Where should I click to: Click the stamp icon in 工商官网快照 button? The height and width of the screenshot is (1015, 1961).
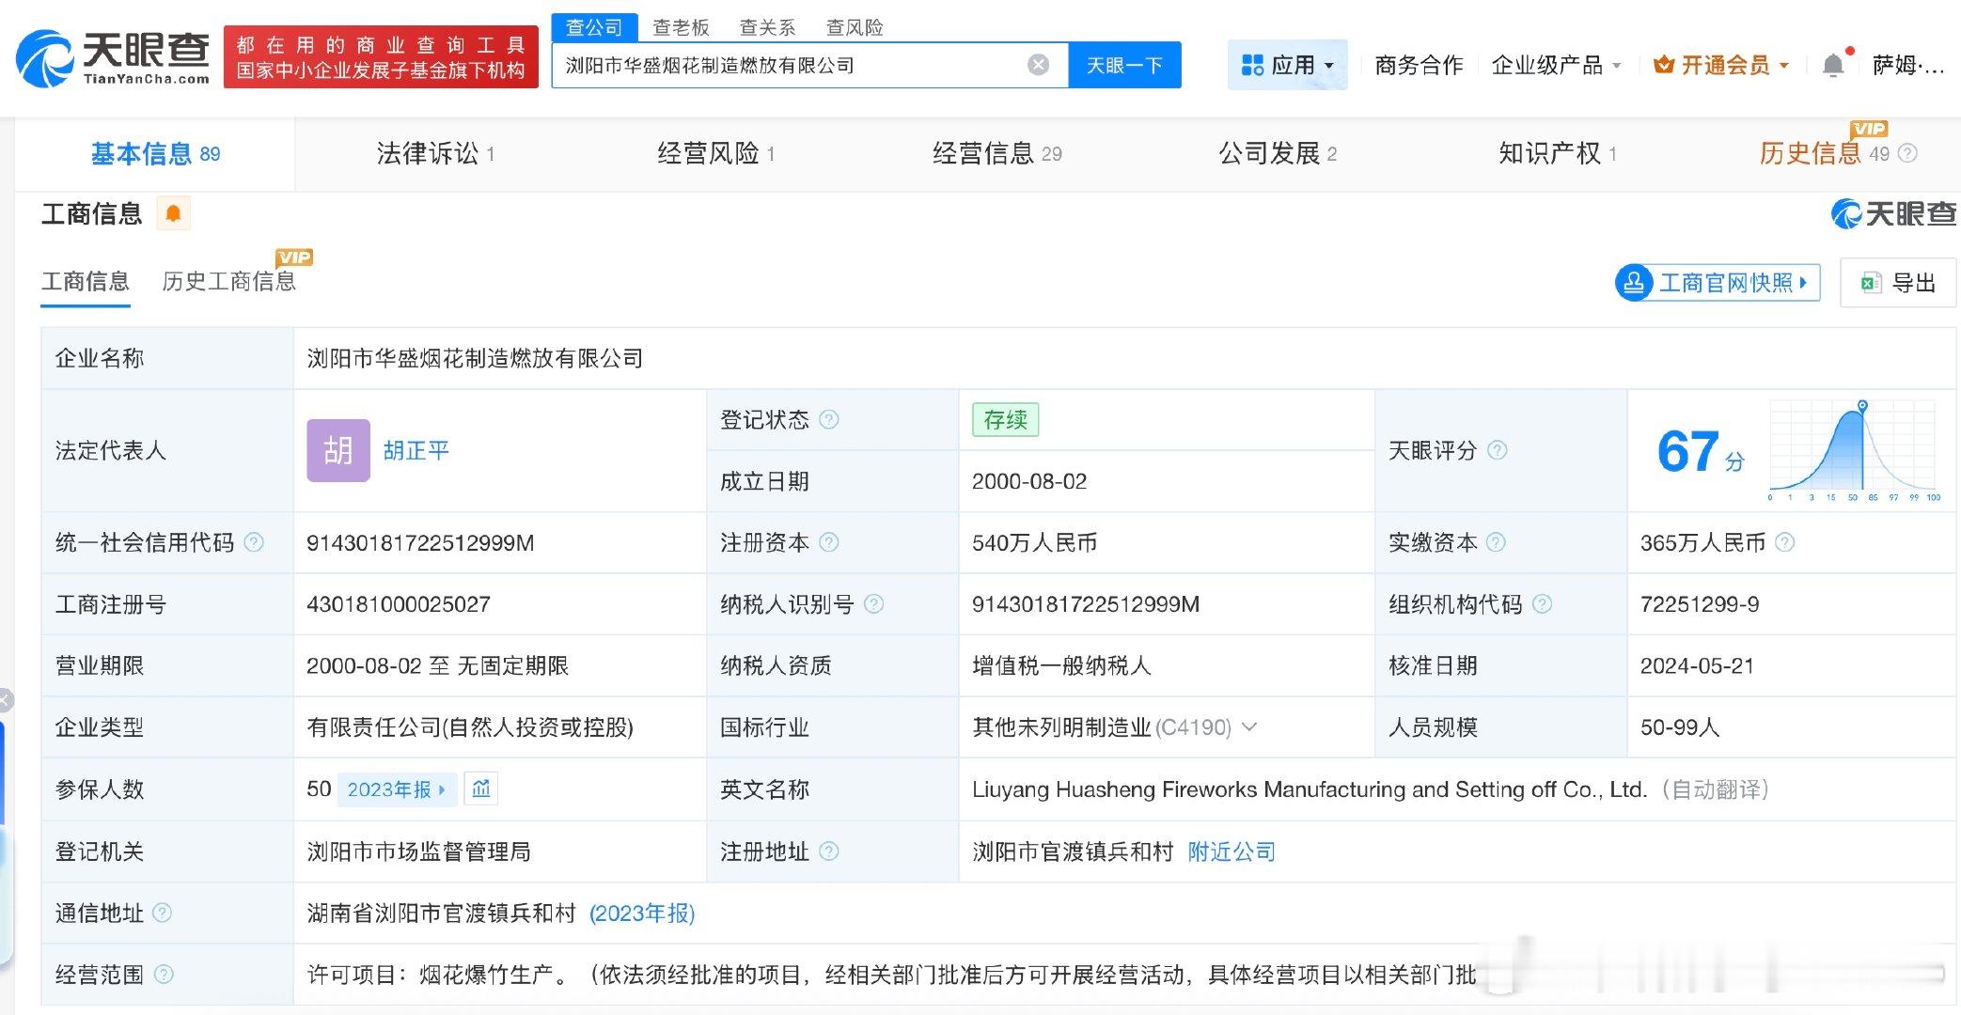click(1634, 283)
